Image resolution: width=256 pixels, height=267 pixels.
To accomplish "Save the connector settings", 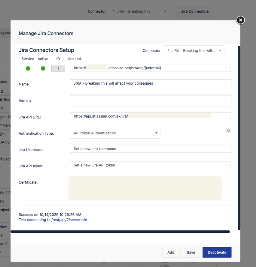I will pyautogui.click(x=191, y=252).
